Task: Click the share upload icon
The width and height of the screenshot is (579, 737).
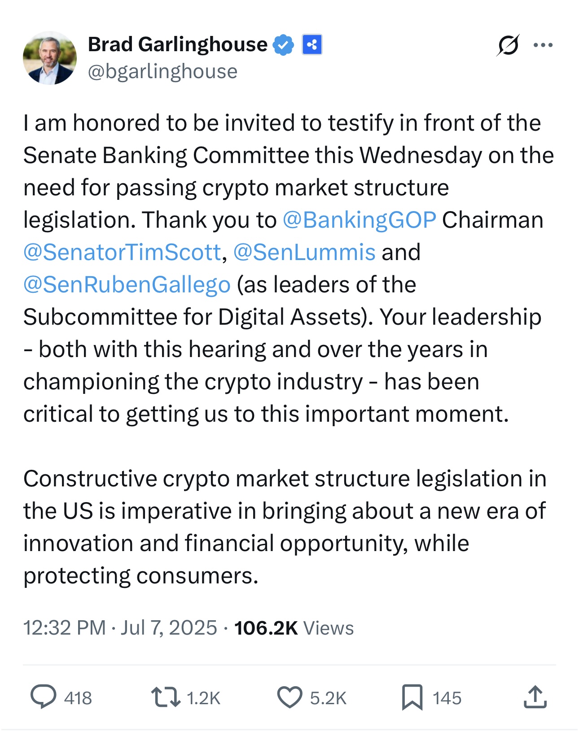Action: [535, 697]
